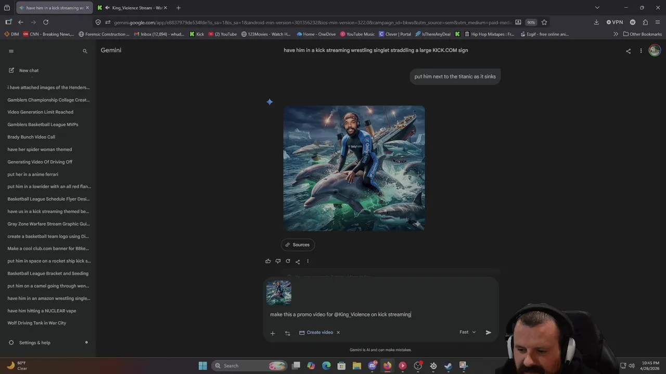
Task: Open Steam from the taskbar
Action: 449,366
